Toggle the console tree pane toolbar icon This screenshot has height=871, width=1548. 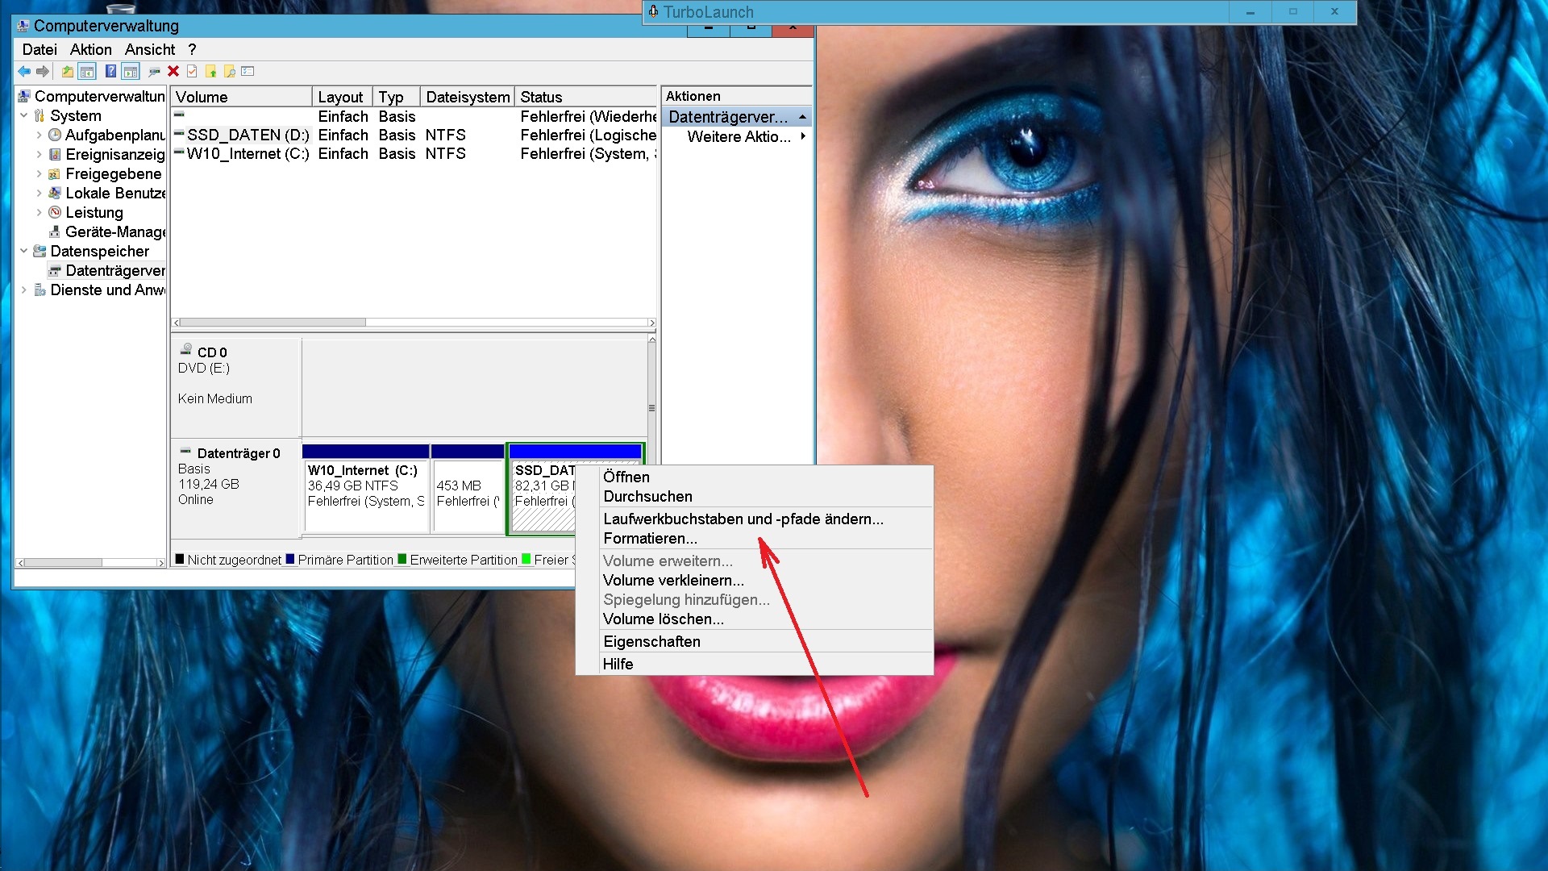pyautogui.click(x=87, y=72)
